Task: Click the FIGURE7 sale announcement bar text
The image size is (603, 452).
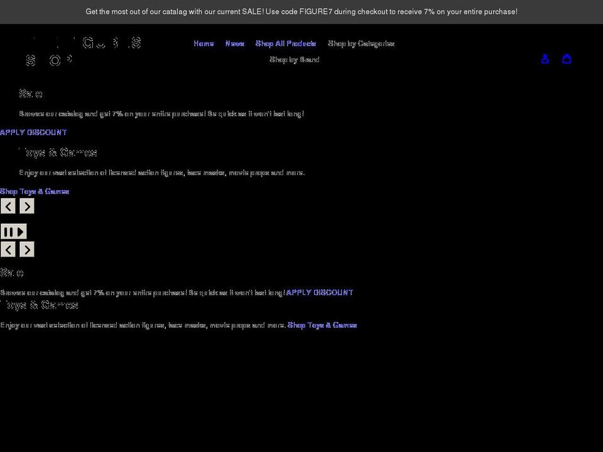Action: point(301,11)
